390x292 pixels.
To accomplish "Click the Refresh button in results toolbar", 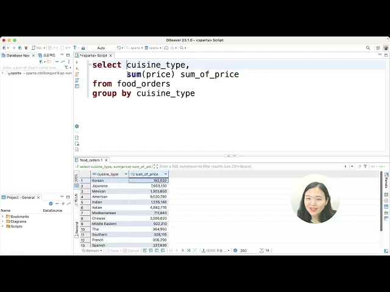I will pyautogui.click(x=91, y=251).
